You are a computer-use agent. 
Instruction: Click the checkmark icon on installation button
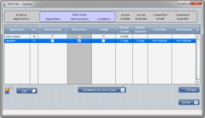tap(122, 90)
